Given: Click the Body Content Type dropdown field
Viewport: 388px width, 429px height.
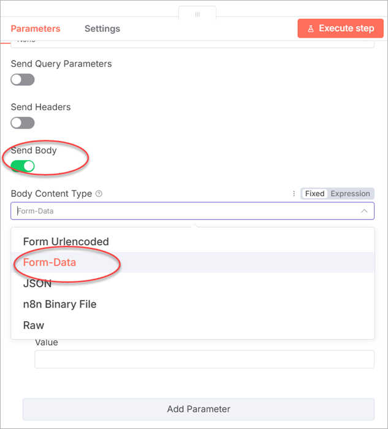Looking at the screenshot, I should (184, 211).
